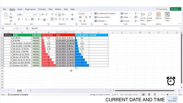The width and height of the screenshot is (183, 103).
Task: Switch to Page Layout view in status bar
Action: tap(149, 94)
